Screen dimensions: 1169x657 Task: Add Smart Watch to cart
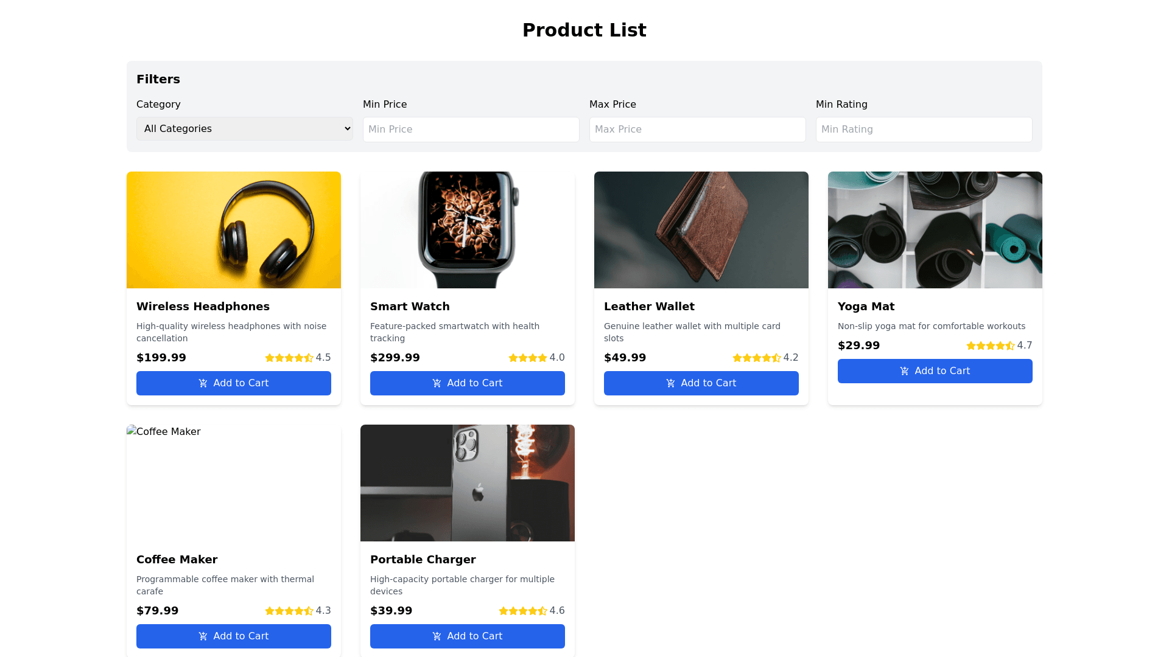[468, 383]
